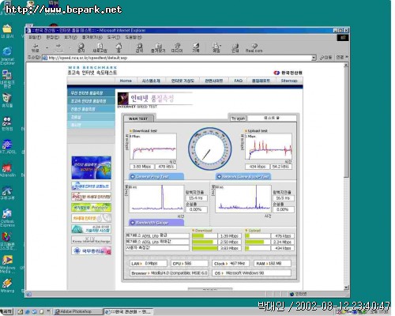Switch to Adobe Photoshop taskbar button
This screenshot has width=395, height=316.
click(x=77, y=312)
